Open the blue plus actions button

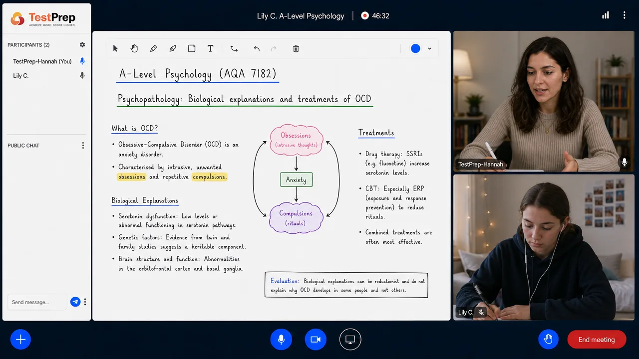coord(20,340)
